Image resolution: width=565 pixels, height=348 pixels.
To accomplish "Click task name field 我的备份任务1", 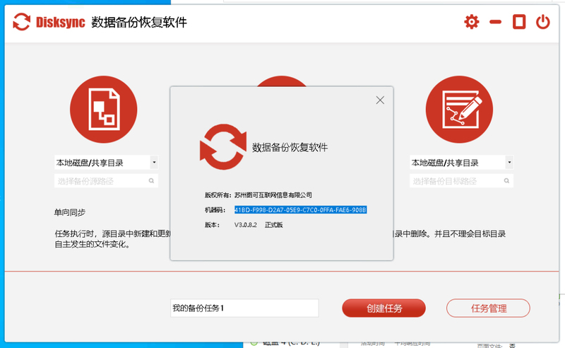I will pyautogui.click(x=244, y=308).
